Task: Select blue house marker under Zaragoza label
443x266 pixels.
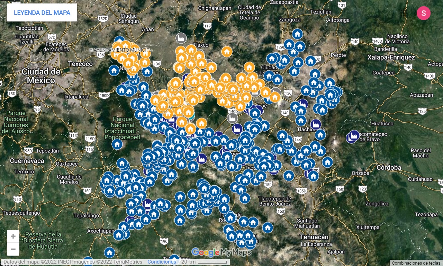Action: (297, 34)
